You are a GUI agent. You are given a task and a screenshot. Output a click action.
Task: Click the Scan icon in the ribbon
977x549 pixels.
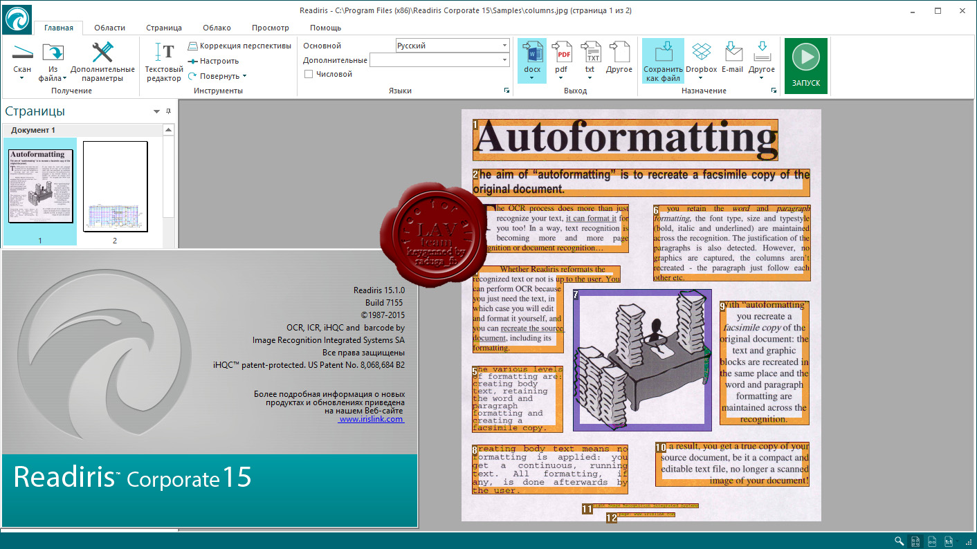pos(22,53)
